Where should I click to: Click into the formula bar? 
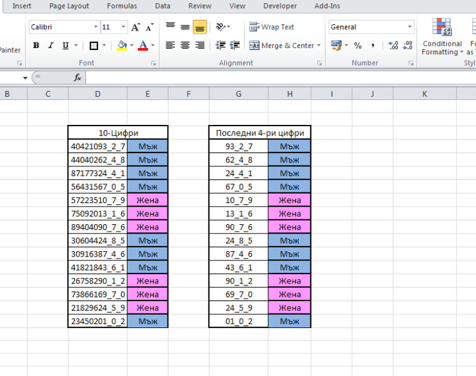coord(281,77)
